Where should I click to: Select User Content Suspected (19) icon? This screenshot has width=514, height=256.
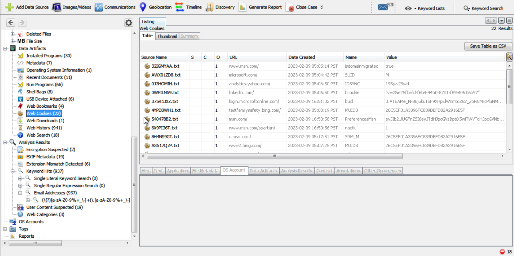[21, 207]
